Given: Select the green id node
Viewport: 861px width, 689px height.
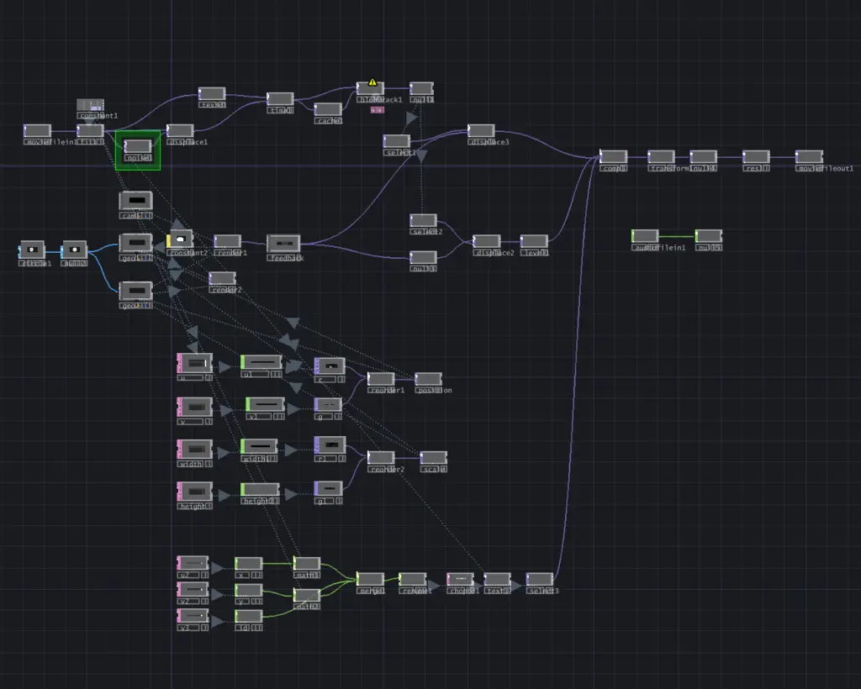Looking at the screenshot, I should pos(249,616).
